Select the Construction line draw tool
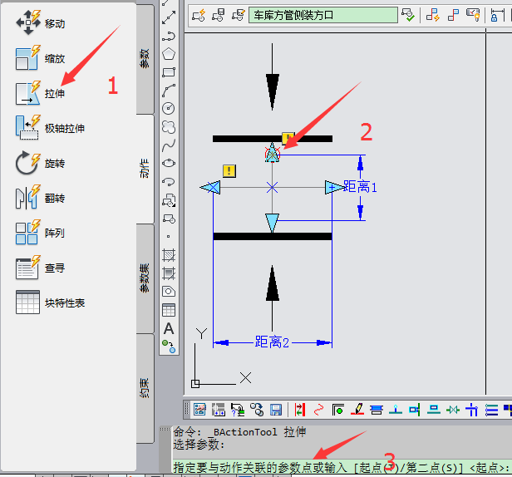Viewport: 512px width, 477px height. coord(169,17)
